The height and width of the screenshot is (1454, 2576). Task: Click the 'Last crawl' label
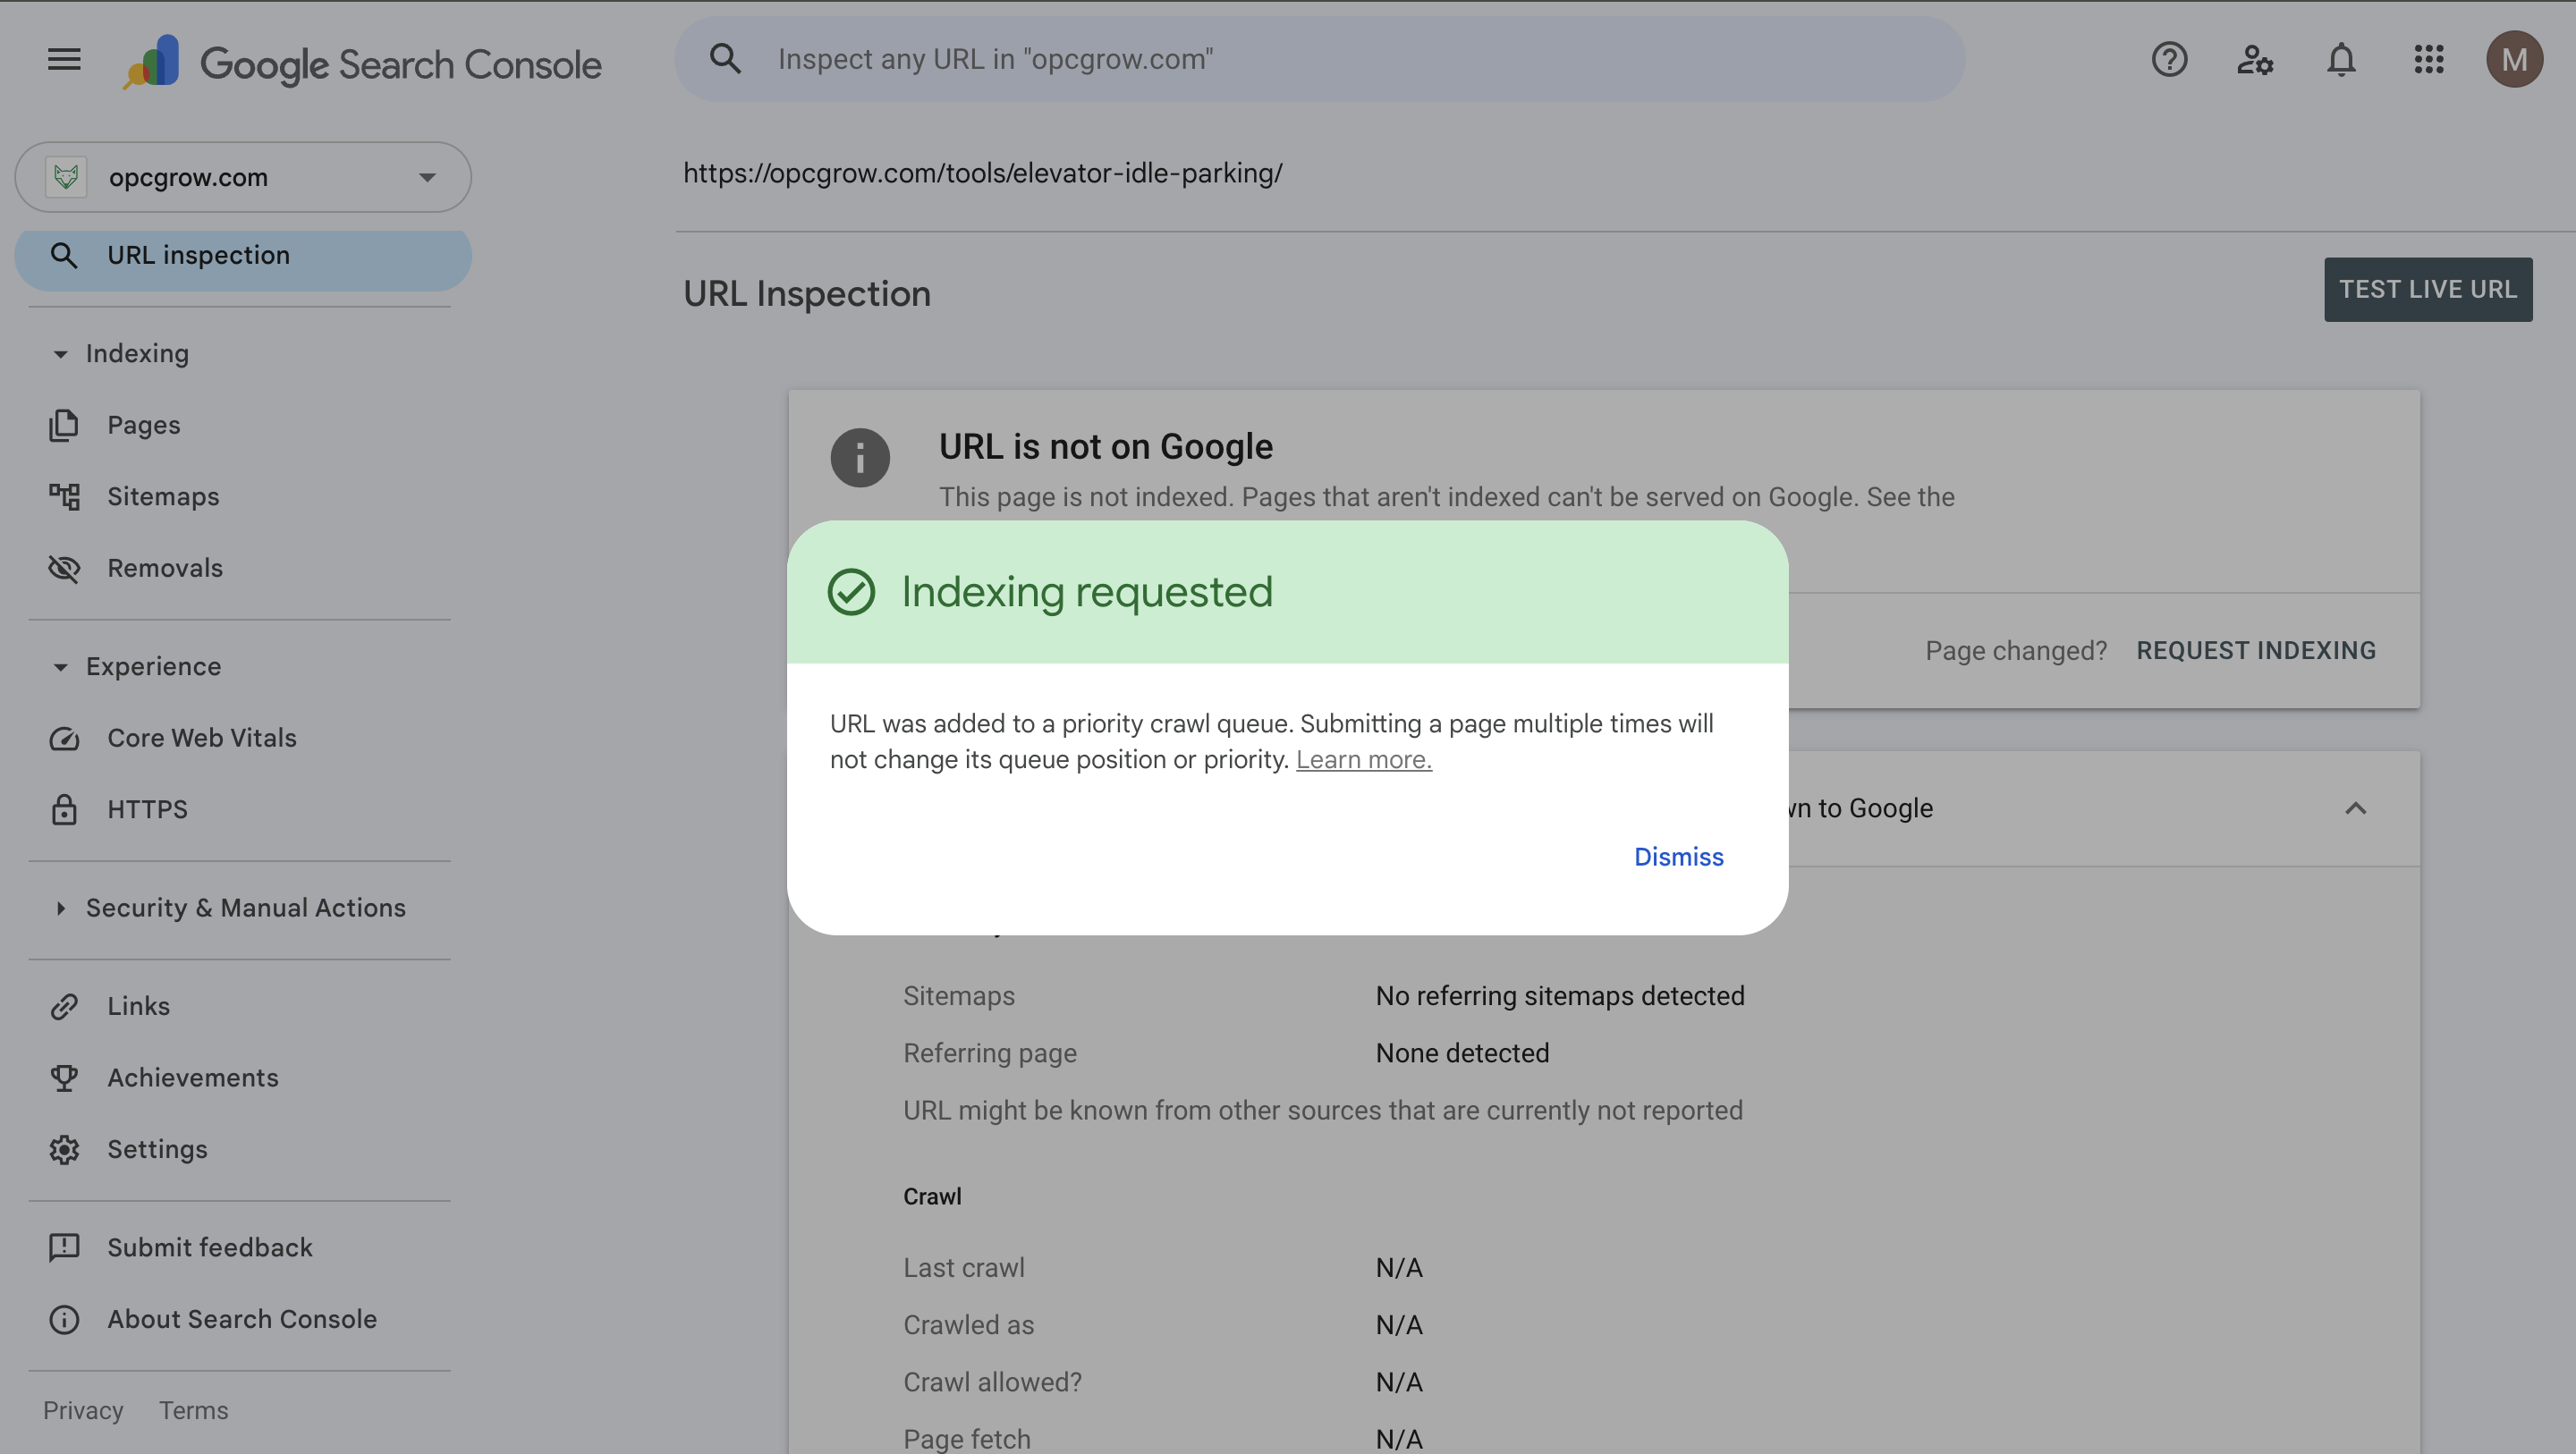[x=964, y=1268]
